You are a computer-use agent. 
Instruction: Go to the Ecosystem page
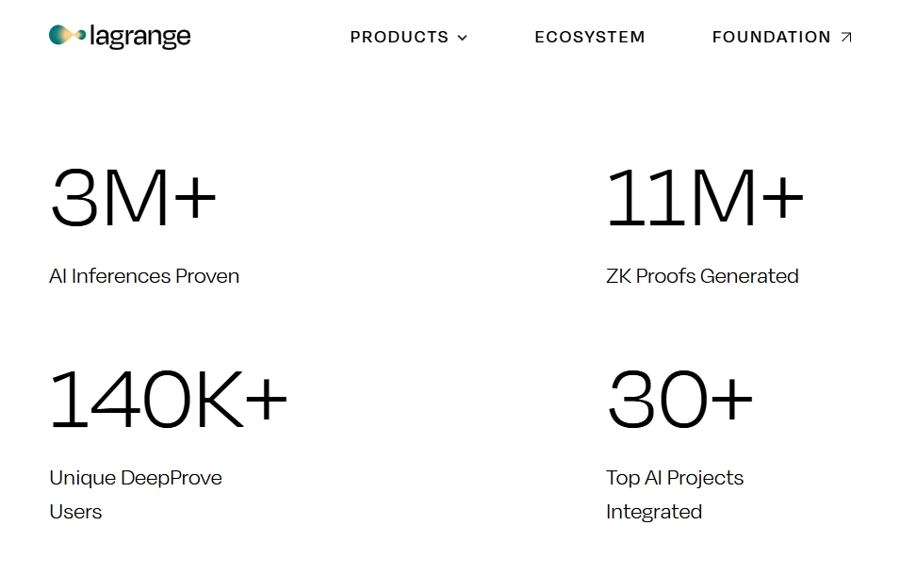(x=590, y=38)
